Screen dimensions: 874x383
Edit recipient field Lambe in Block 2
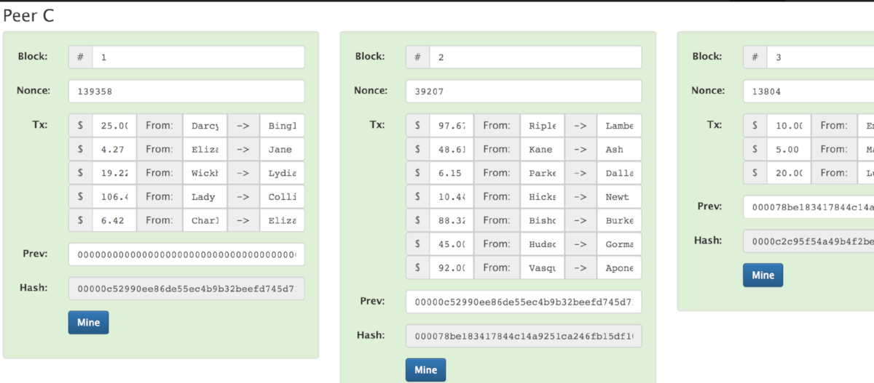point(619,126)
